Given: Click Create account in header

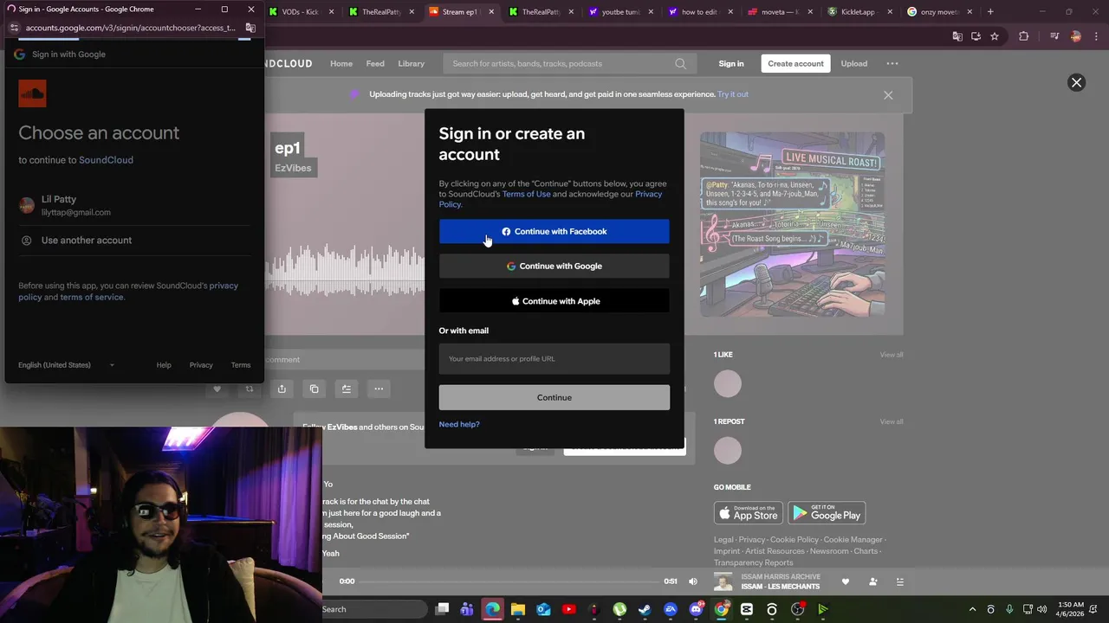Looking at the screenshot, I should pos(795,63).
